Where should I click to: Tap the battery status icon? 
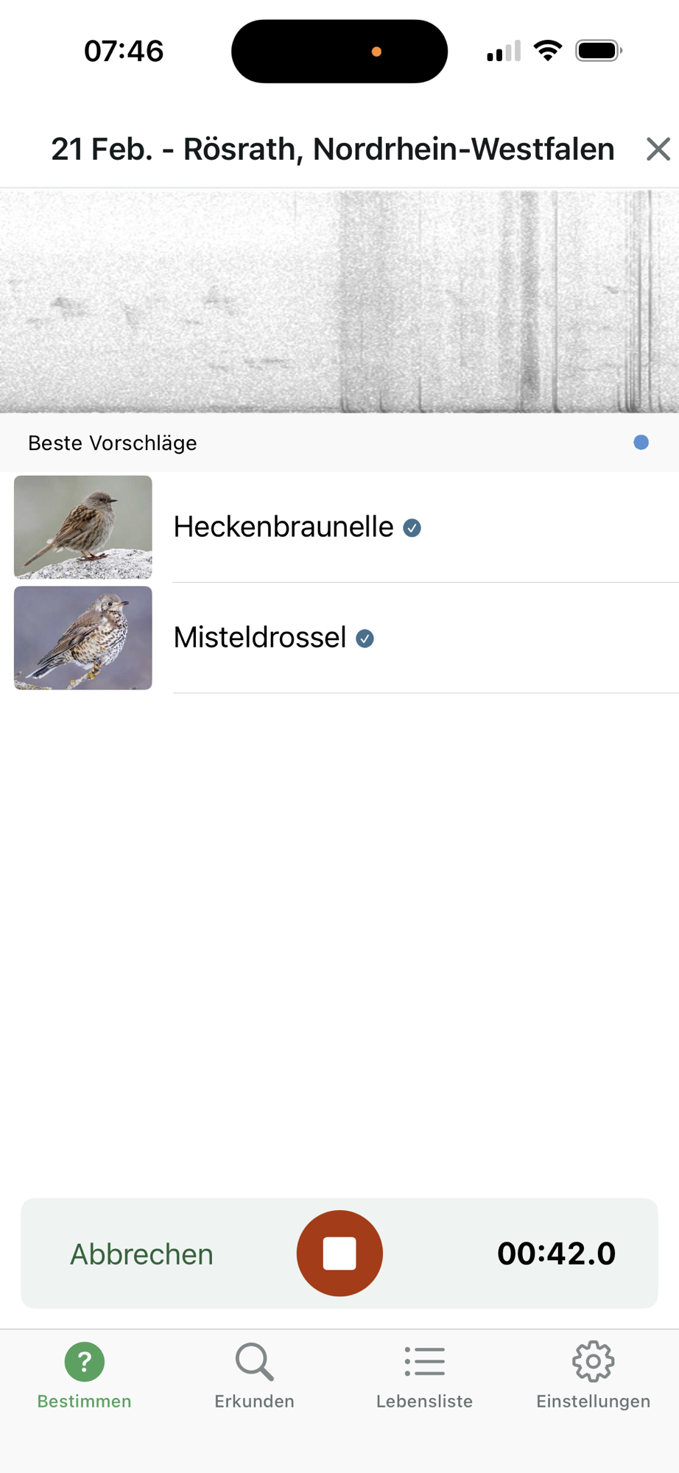click(599, 51)
